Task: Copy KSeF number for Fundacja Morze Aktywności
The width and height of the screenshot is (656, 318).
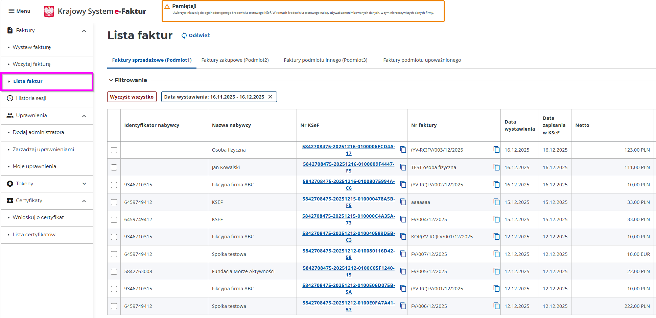Action: click(403, 271)
